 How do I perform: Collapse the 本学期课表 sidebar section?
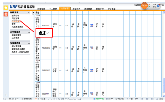point(29,32)
